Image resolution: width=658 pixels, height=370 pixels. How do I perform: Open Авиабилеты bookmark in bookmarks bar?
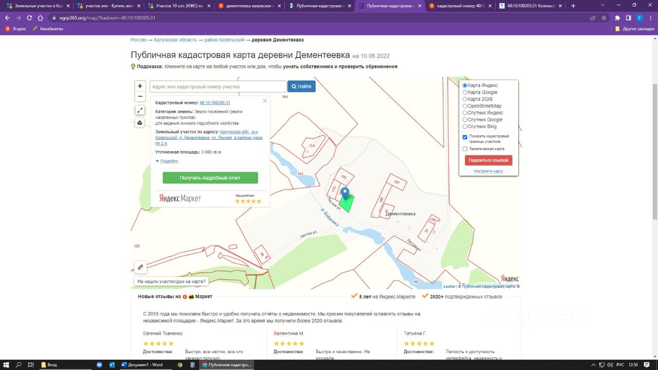pyautogui.click(x=47, y=29)
